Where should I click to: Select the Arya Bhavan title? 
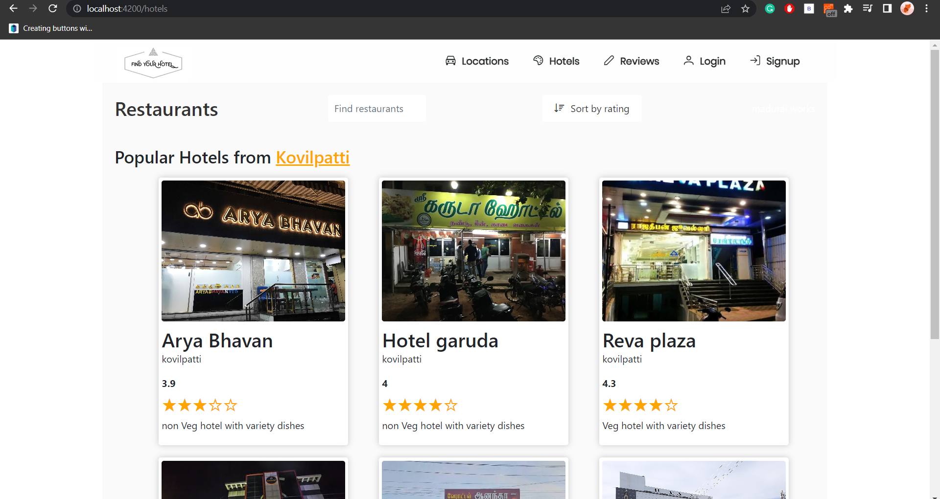(x=217, y=341)
